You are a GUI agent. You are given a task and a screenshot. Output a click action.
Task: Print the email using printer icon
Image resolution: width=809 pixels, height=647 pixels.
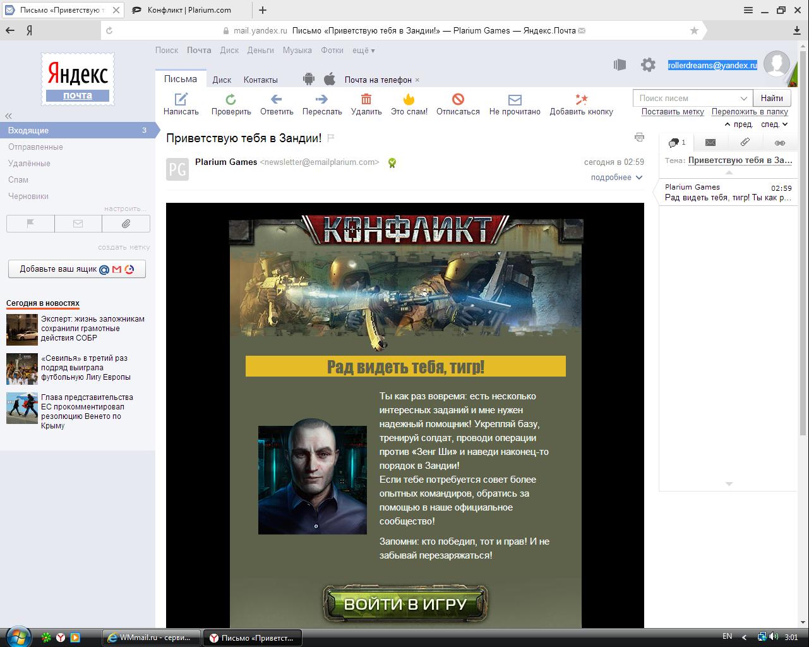[x=639, y=137]
